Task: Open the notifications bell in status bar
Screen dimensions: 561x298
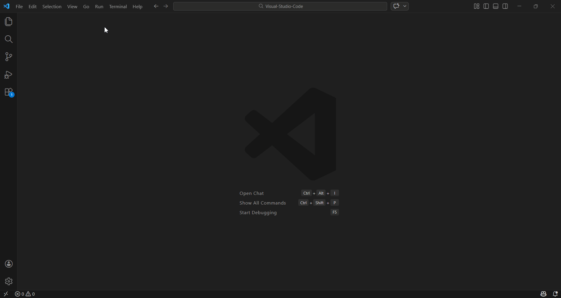Action: [x=556, y=294]
